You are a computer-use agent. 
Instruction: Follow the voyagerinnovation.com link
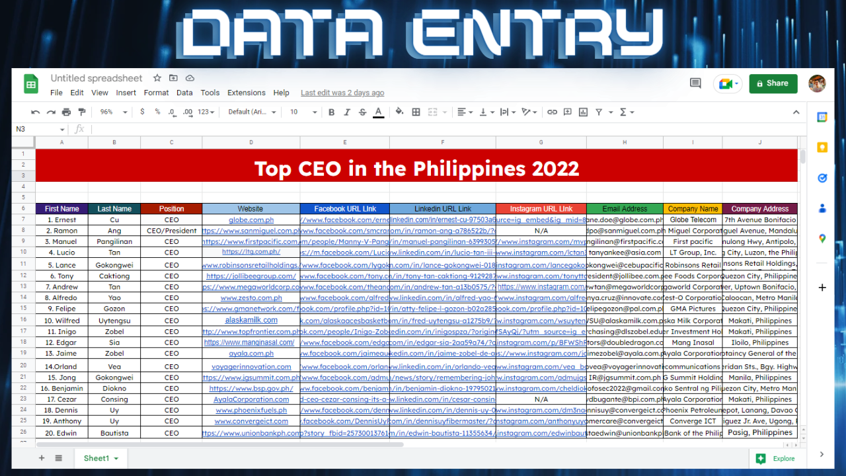pyautogui.click(x=251, y=366)
